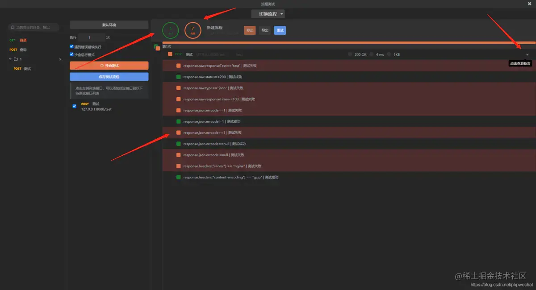Click the 保存测试流程 button

point(109,76)
